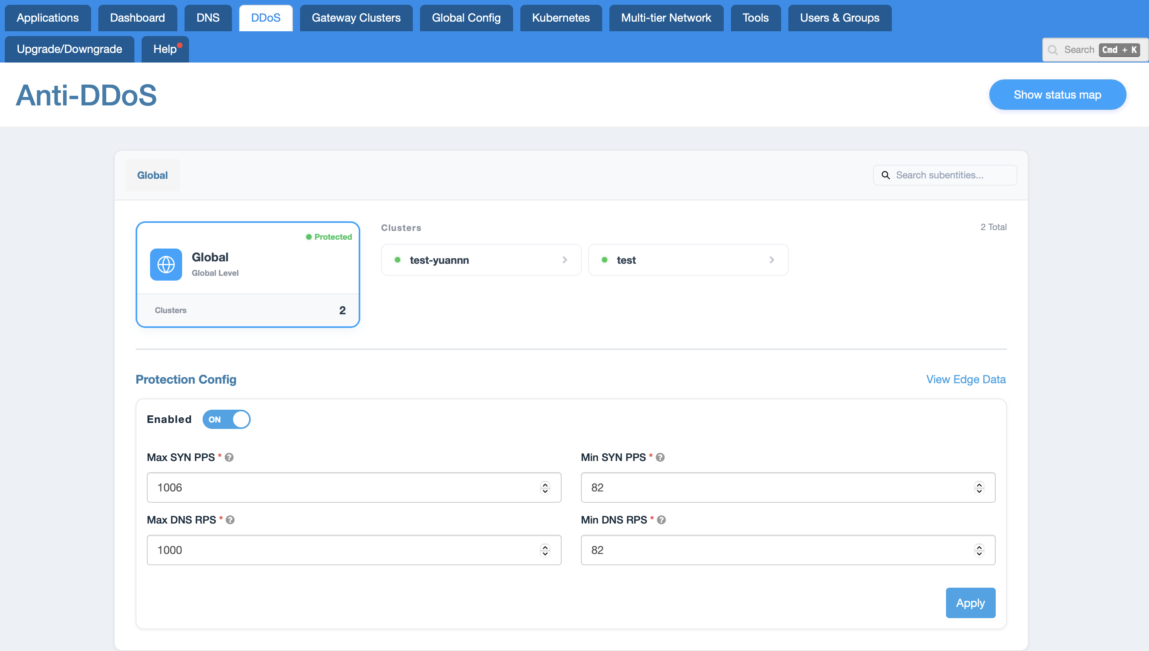This screenshot has height=651, width=1149.
Task: Open the Gateway Clusters tab
Action: pos(356,18)
